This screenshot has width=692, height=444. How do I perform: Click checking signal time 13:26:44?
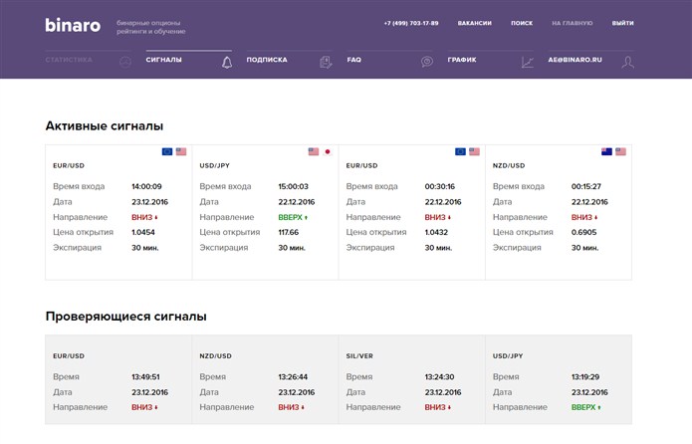293,377
